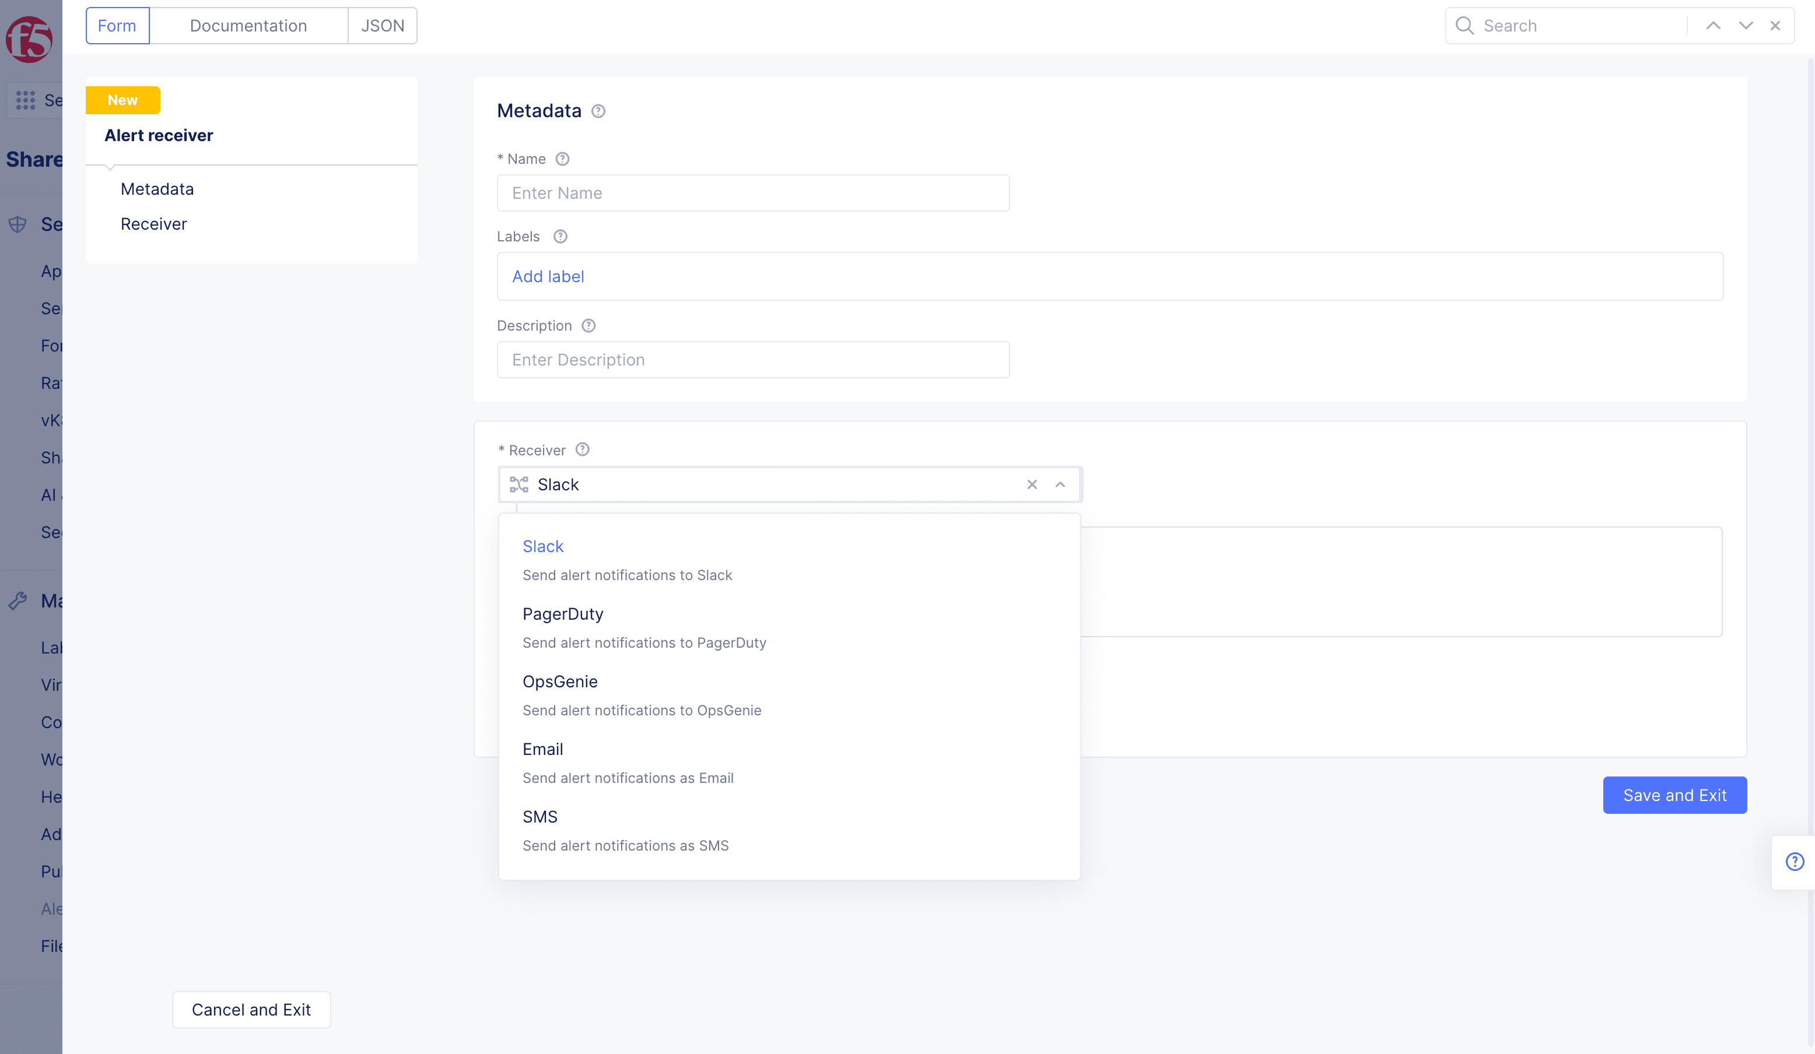Select PagerDuty from the receiver list

tap(562, 614)
